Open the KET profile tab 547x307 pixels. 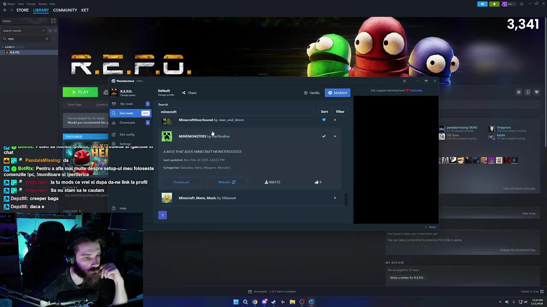coord(85,10)
